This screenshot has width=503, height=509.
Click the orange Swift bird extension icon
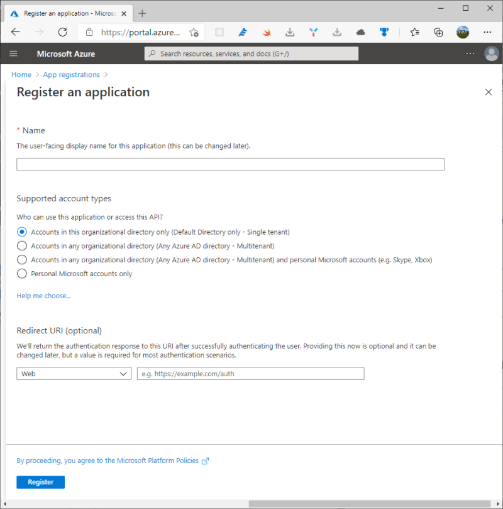[267, 32]
